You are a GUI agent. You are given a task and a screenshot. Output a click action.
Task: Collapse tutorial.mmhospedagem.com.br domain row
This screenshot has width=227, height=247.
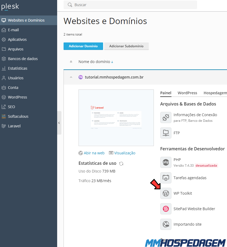[x=71, y=77]
